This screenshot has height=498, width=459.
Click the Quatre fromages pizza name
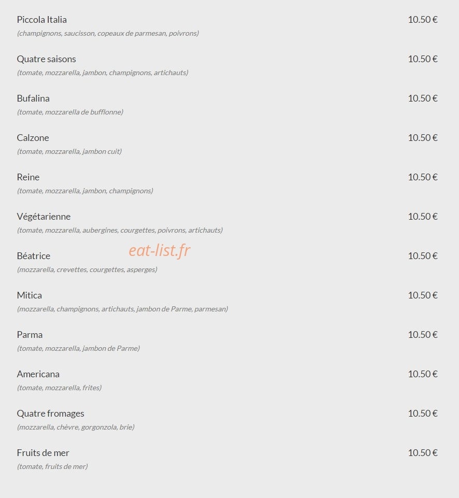click(50, 414)
